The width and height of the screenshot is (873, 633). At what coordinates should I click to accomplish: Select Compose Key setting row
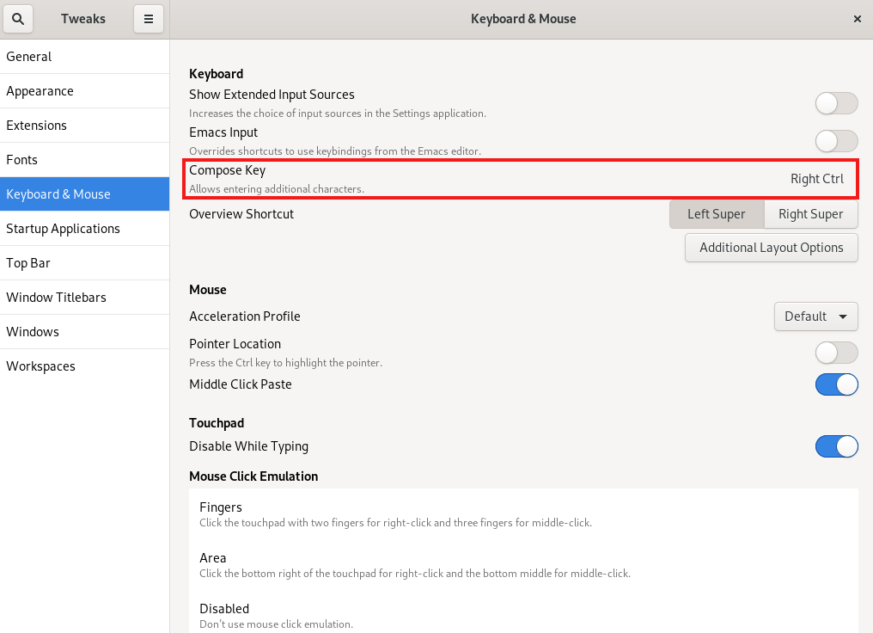click(516, 177)
